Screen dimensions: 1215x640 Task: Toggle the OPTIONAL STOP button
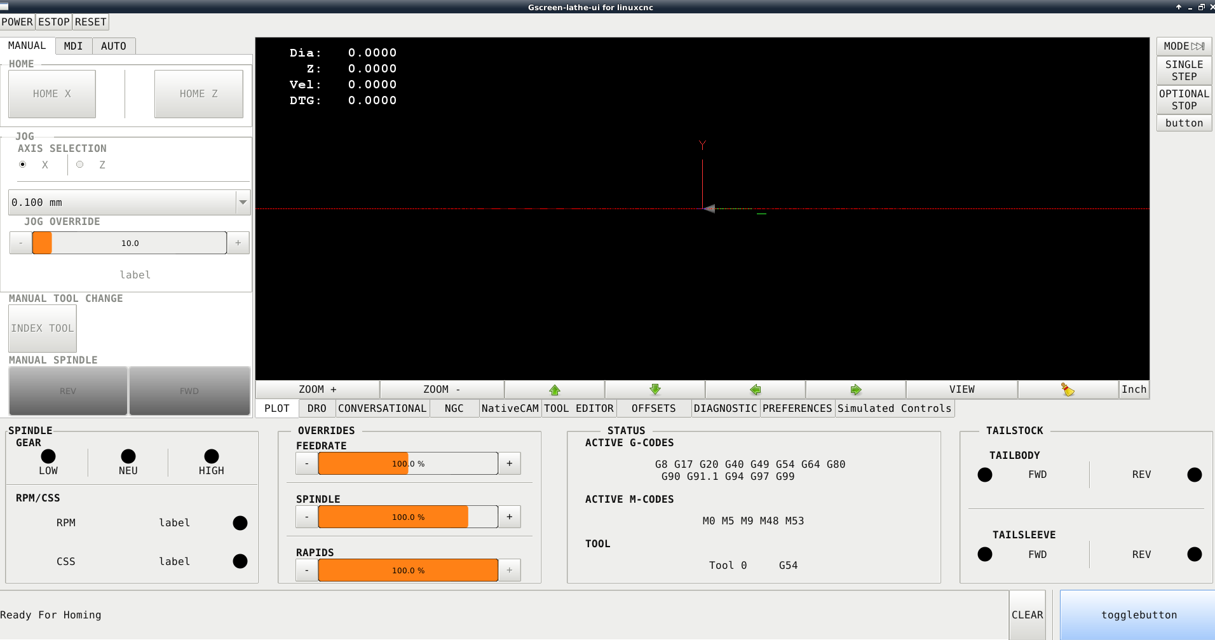tap(1184, 100)
